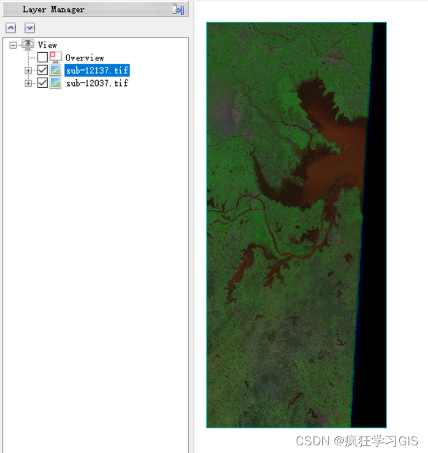
Task: Uncheck the sub-12037.tif layer checkbox
Action: click(x=43, y=83)
